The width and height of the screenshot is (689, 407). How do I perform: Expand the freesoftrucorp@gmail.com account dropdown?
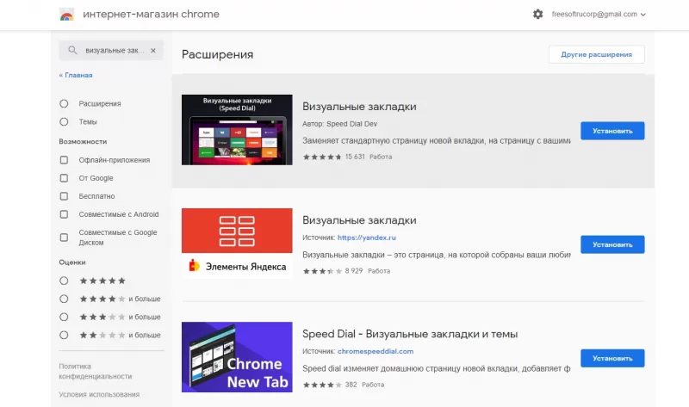[599, 14]
